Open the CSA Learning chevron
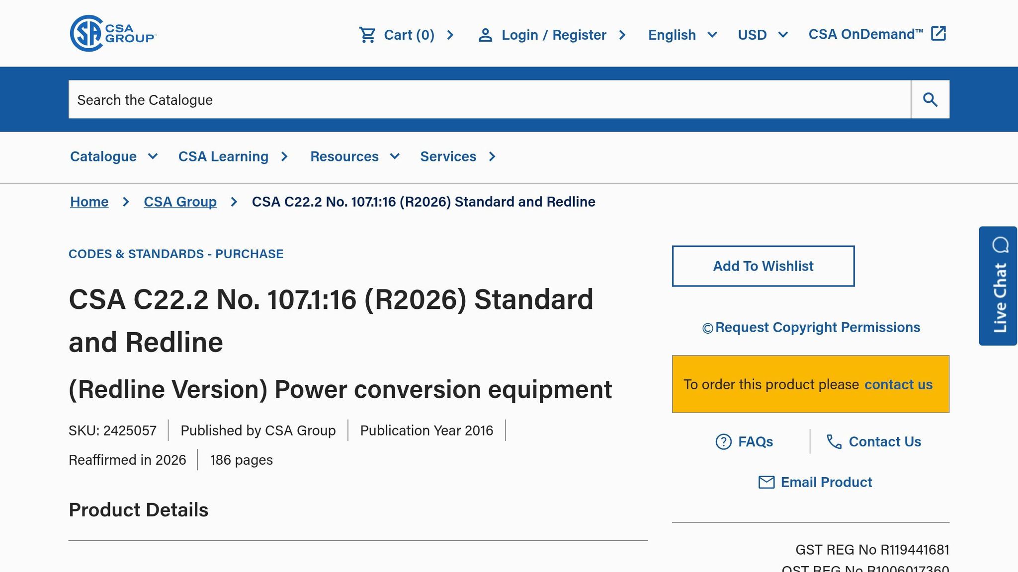 click(x=284, y=156)
